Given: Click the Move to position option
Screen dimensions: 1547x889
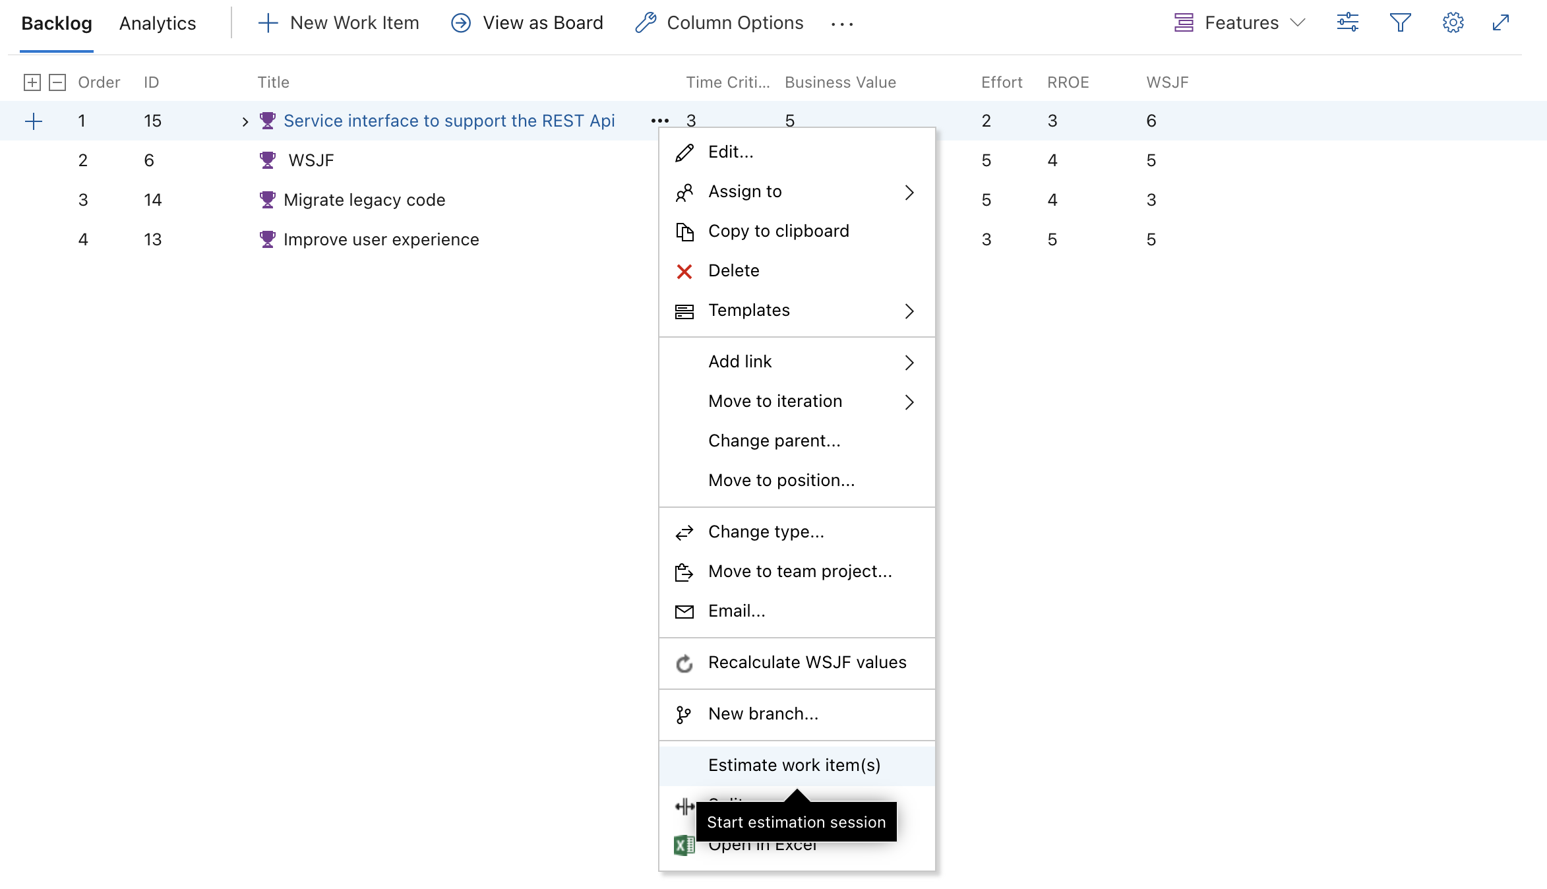Looking at the screenshot, I should click(782, 480).
